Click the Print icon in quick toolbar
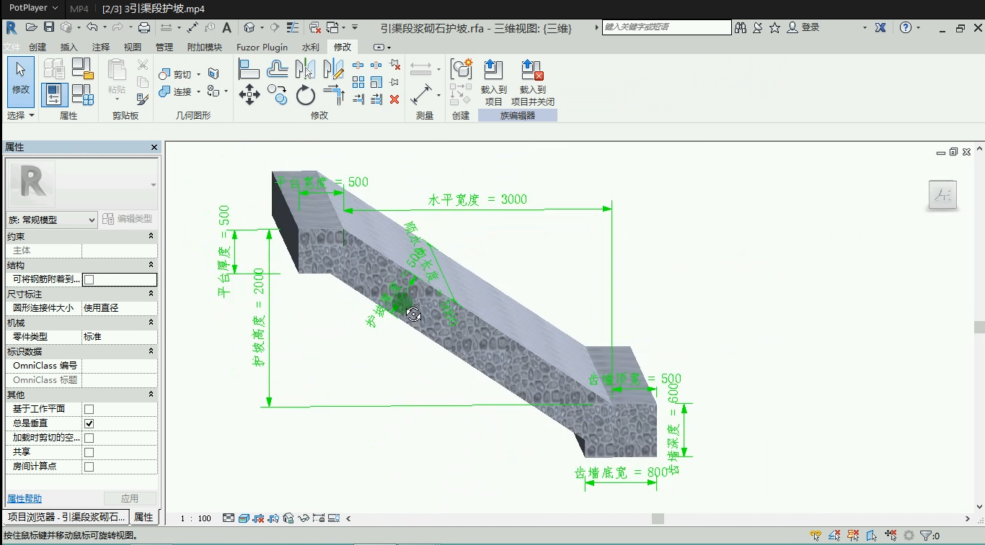 coord(144,27)
